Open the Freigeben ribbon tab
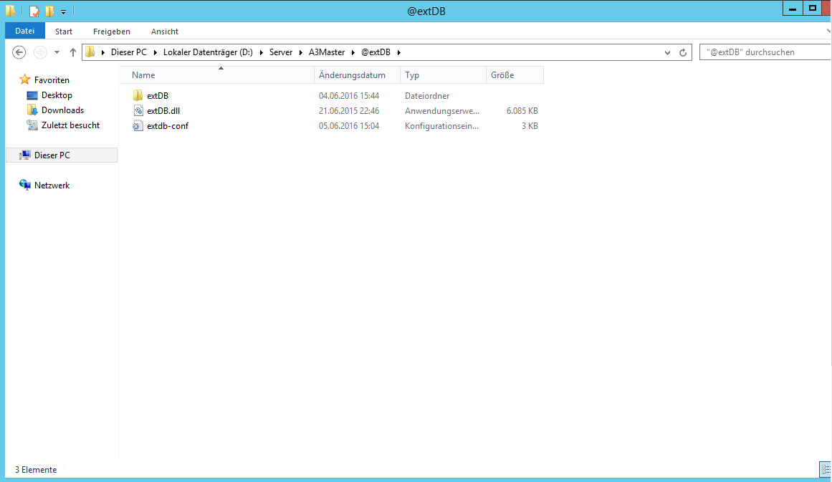Viewport: 832px width, 482px height. pos(112,32)
